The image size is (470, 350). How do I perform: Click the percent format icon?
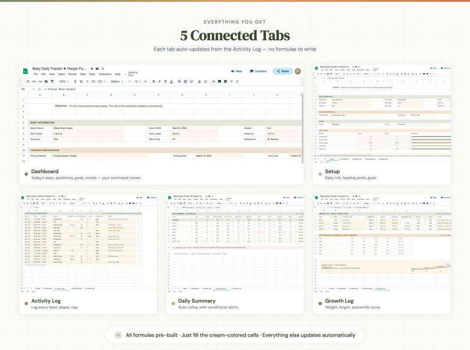pos(81,82)
